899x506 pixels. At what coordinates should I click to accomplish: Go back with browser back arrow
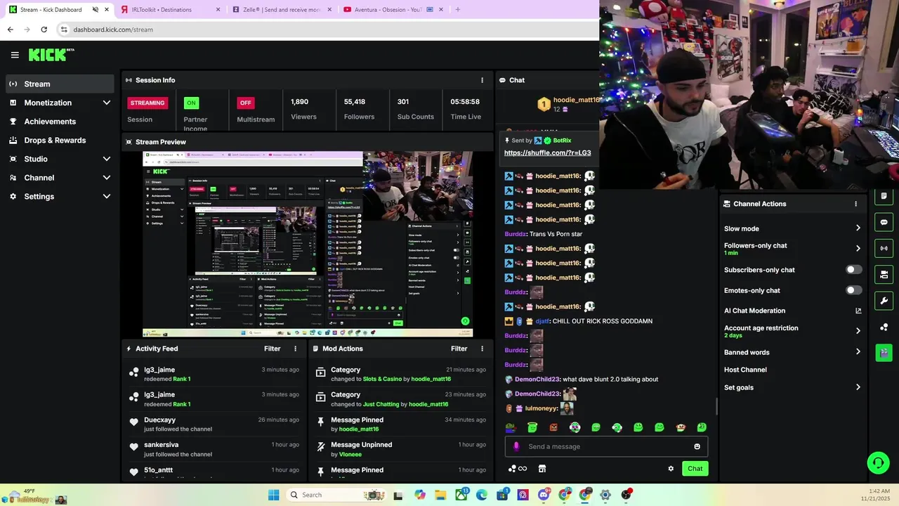coord(10,30)
